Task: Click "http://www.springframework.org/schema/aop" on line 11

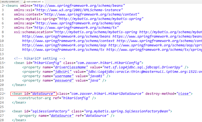Action: click(x=64, y=45)
